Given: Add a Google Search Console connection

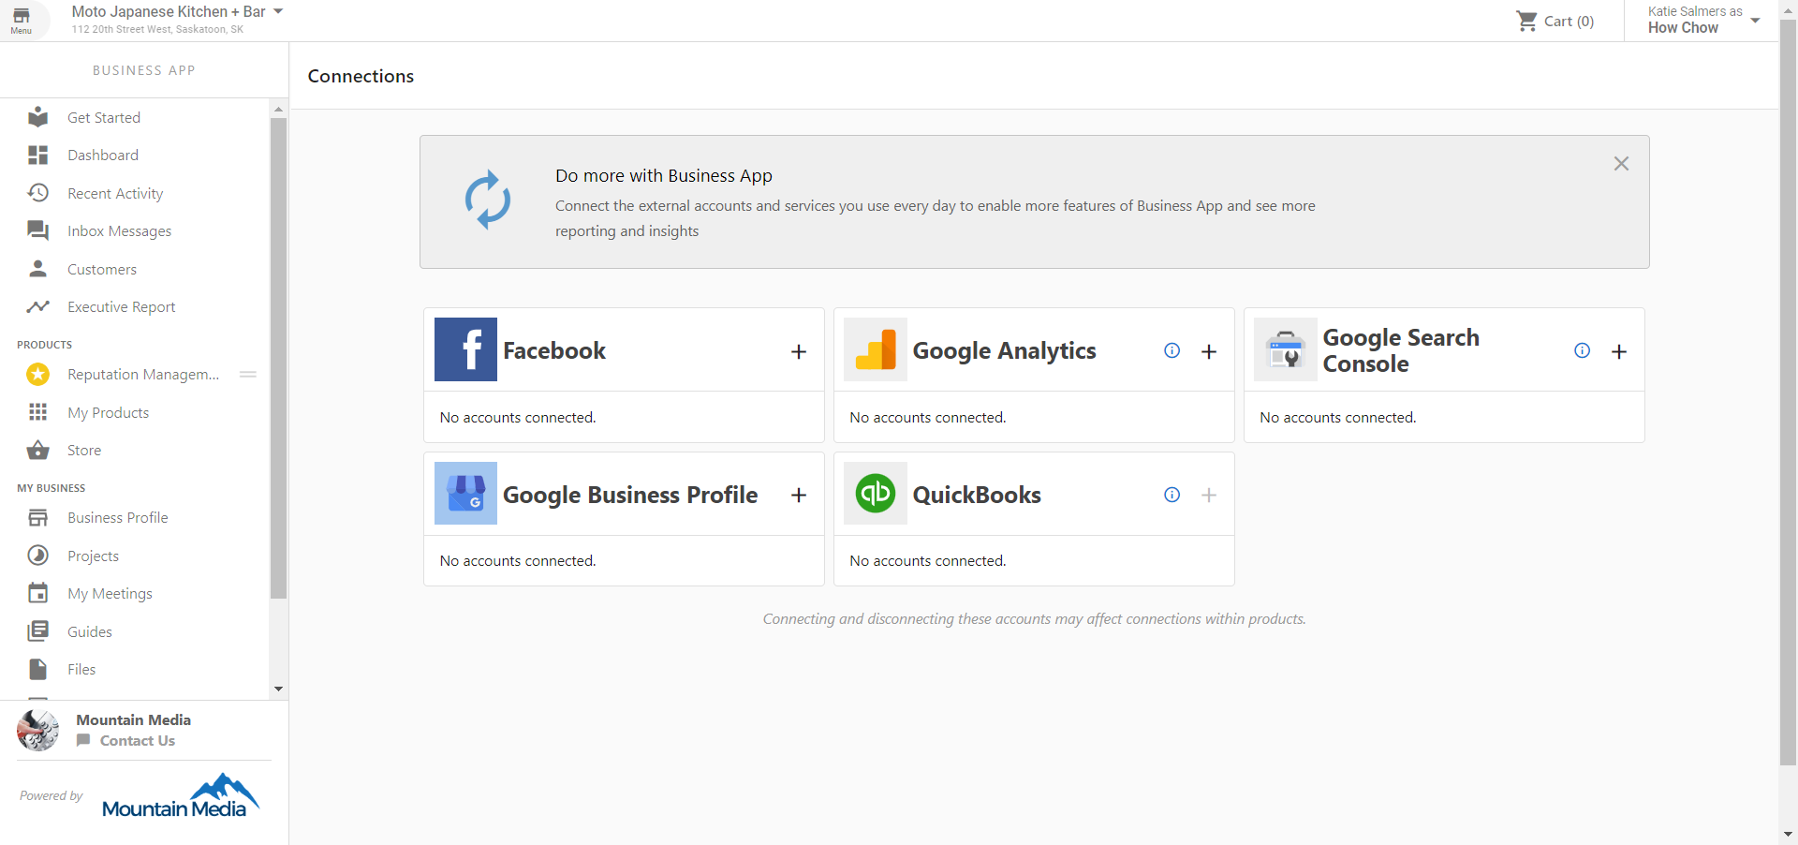Looking at the screenshot, I should tap(1619, 351).
